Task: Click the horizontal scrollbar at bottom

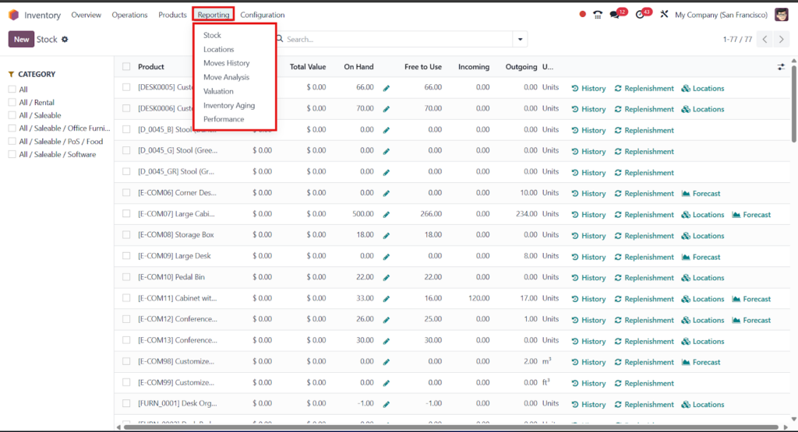Action: [x=451, y=427]
